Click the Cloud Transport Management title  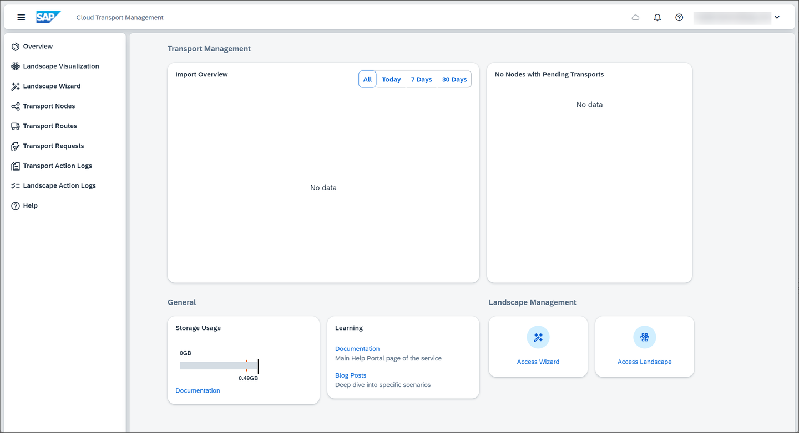pos(120,18)
